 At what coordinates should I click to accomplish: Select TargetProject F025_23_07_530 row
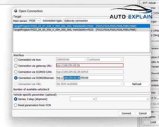[81, 26]
